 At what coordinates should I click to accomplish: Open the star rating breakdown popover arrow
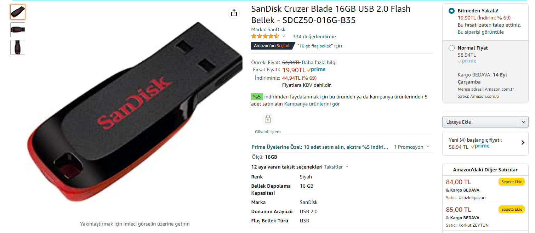pyautogui.click(x=284, y=36)
